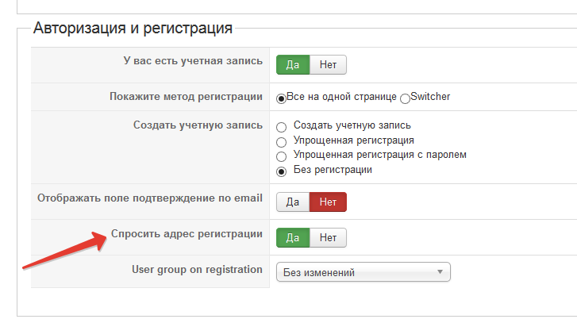The image size is (577, 319).
Task: Click the 'User group on registration' label
Action: (197, 270)
